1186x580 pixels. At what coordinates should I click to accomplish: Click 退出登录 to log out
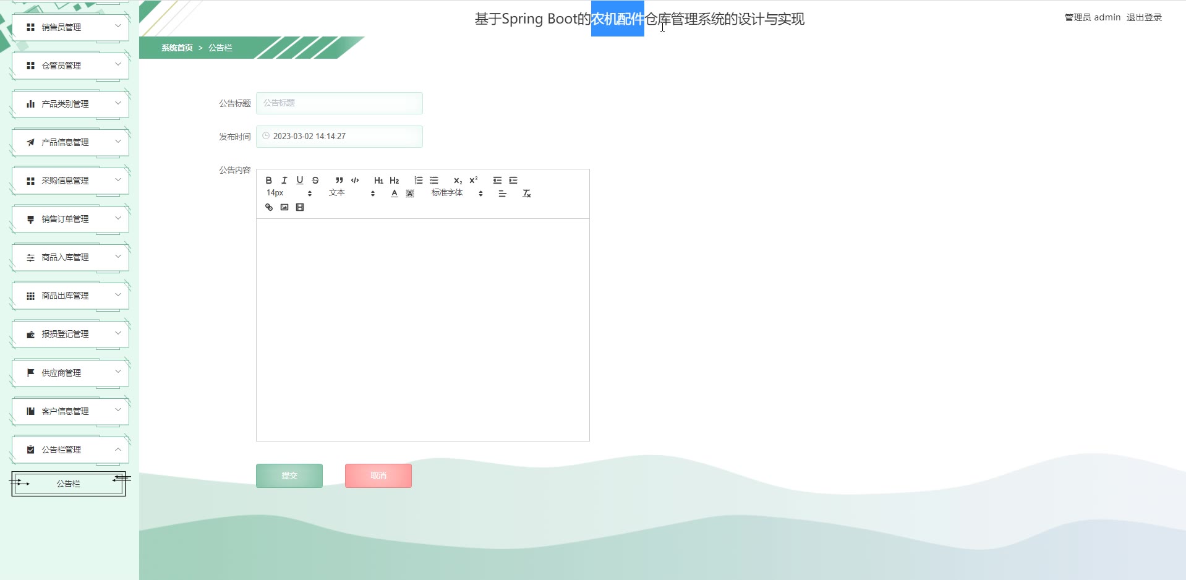[x=1144, y=17]
